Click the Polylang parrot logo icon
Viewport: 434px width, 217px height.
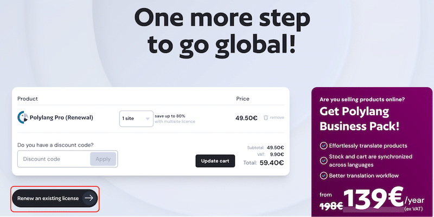click(x=23, y=117)
